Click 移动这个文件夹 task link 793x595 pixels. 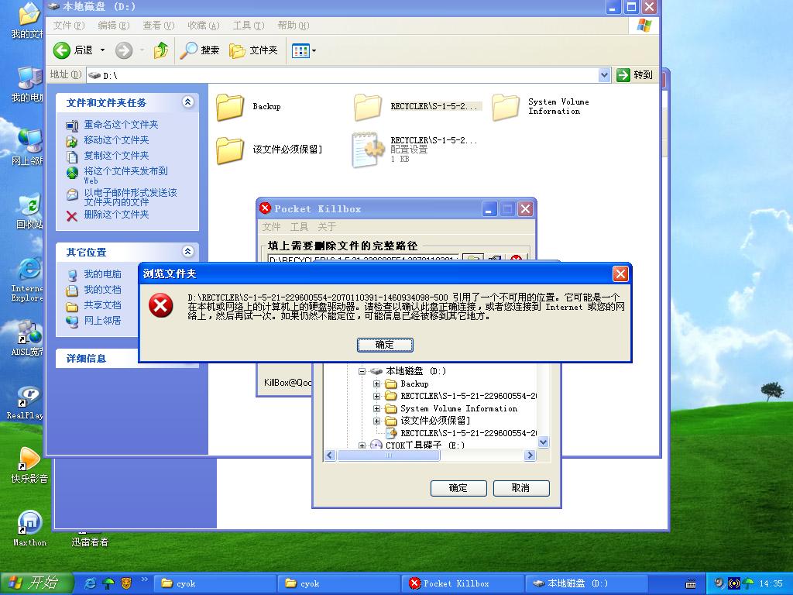click(116, 140)
